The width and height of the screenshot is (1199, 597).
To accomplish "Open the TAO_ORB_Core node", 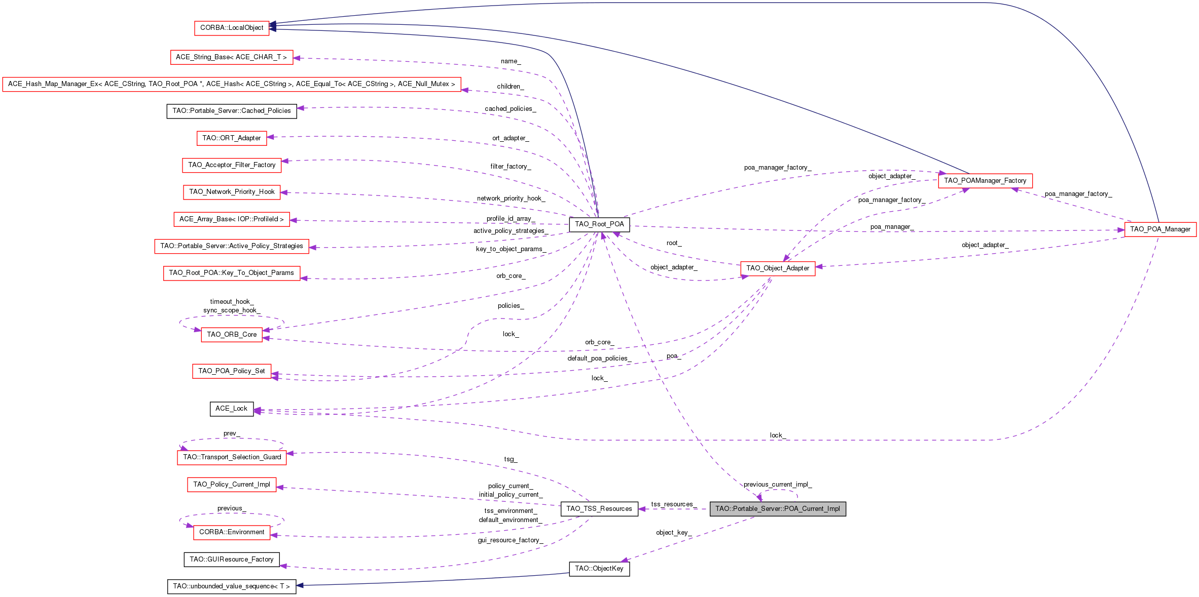I will tap(232, 335).
